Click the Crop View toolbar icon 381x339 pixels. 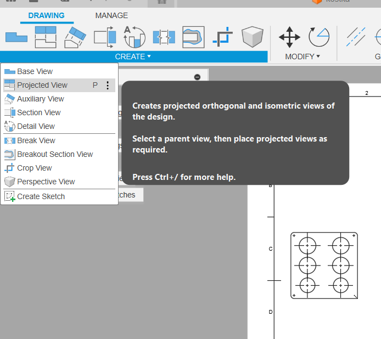click(223, 37)
